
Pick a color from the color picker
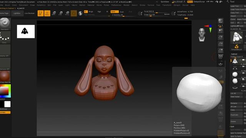(x=5, y=91)
